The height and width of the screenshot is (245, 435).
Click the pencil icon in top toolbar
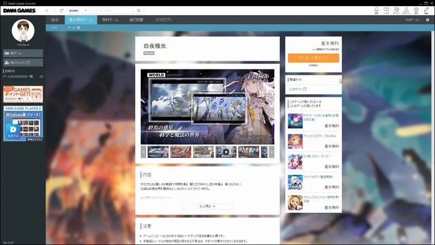pos(426,10)
